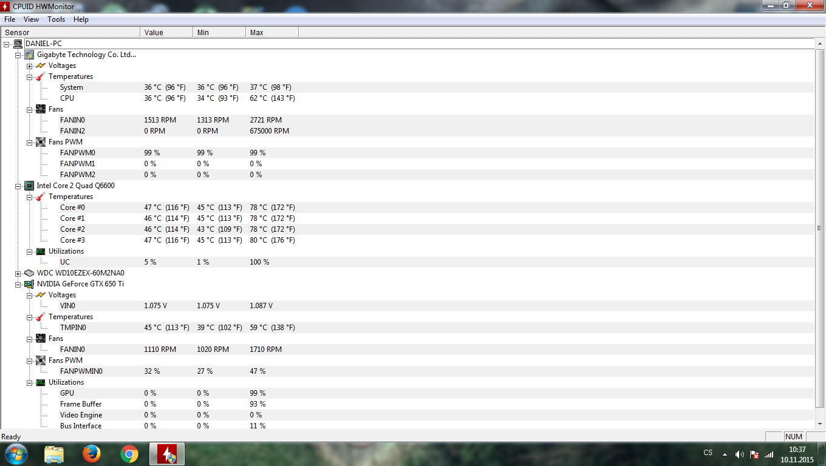826x466 pixels.
Task: Select the Core #3 row label
Action: coord(72,240)
